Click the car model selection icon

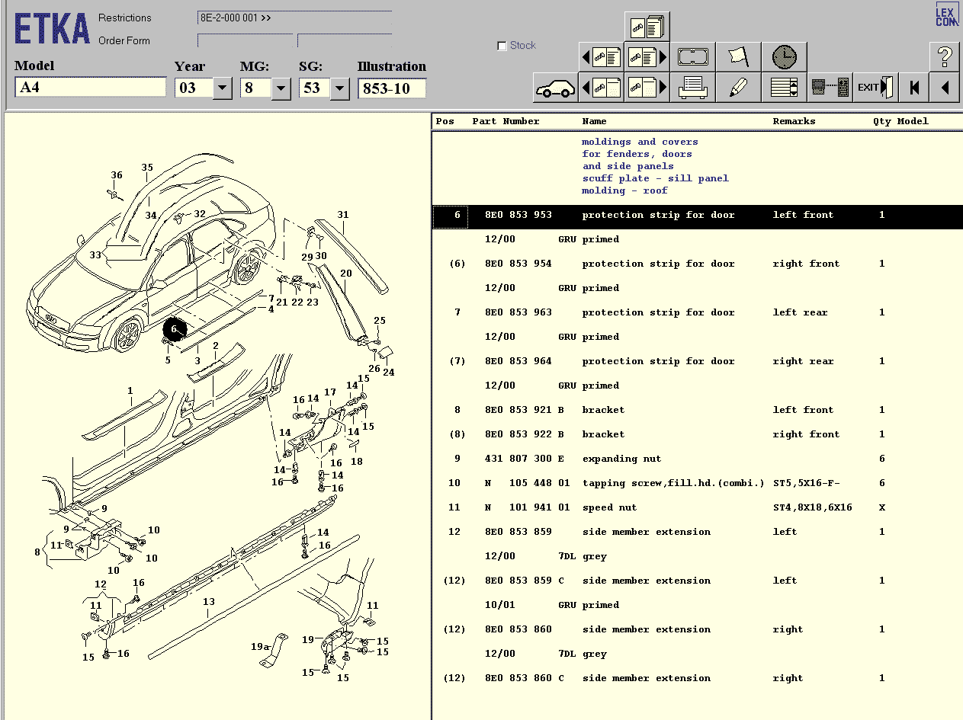click(x=555, y=88)
